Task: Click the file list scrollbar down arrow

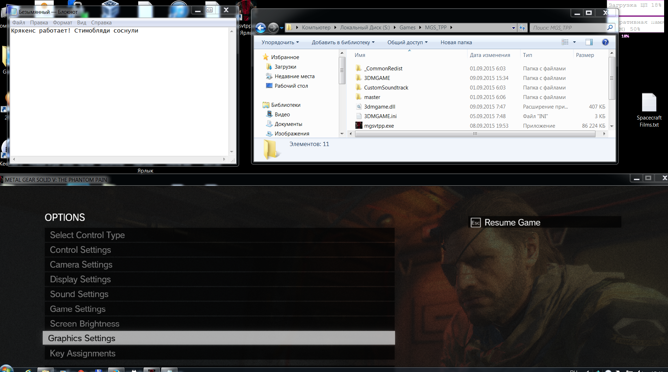Action: [x=611, y=126]
